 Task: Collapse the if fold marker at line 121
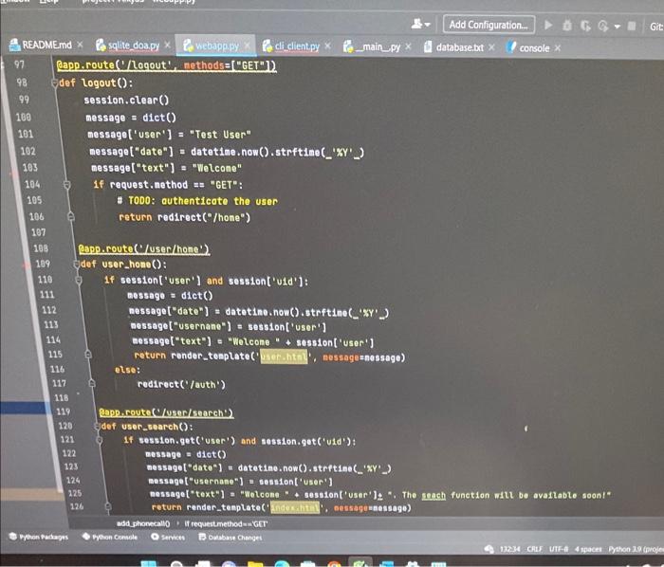pos(100,440)
